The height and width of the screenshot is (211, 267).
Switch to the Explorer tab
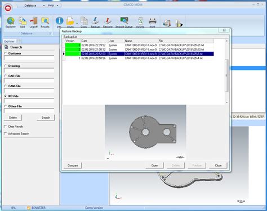point(10,41)
